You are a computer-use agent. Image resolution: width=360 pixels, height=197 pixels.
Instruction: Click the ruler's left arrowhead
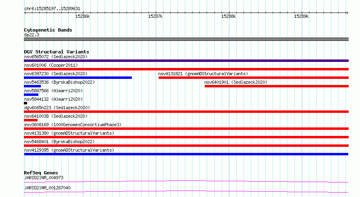25,13
